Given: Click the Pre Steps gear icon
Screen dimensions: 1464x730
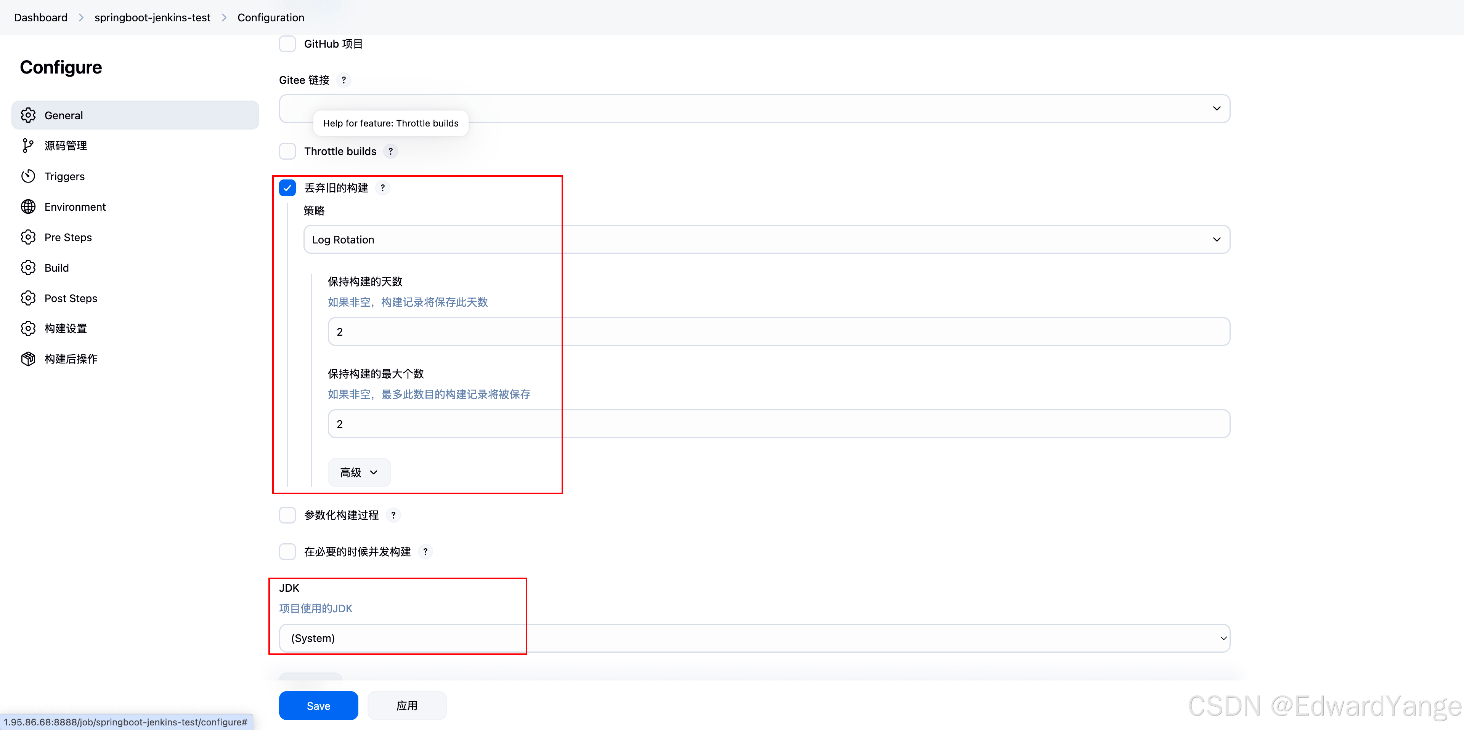Looking at the screenshot, I should point(28,237).
